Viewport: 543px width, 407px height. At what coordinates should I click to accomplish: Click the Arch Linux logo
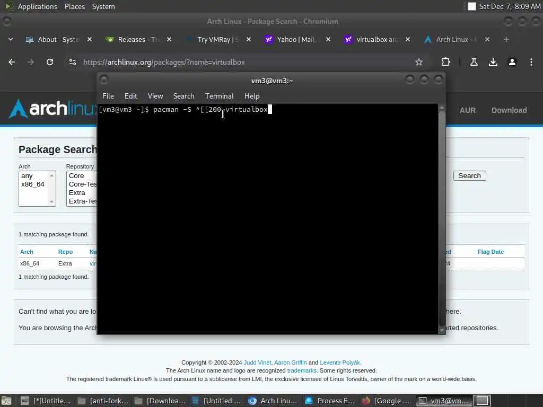pos(52,109)
